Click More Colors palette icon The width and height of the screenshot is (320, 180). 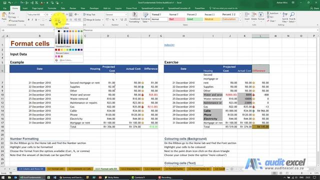(56, 60)
